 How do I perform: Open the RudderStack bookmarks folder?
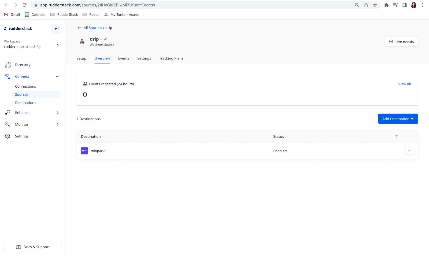click(x=64, y=14)
